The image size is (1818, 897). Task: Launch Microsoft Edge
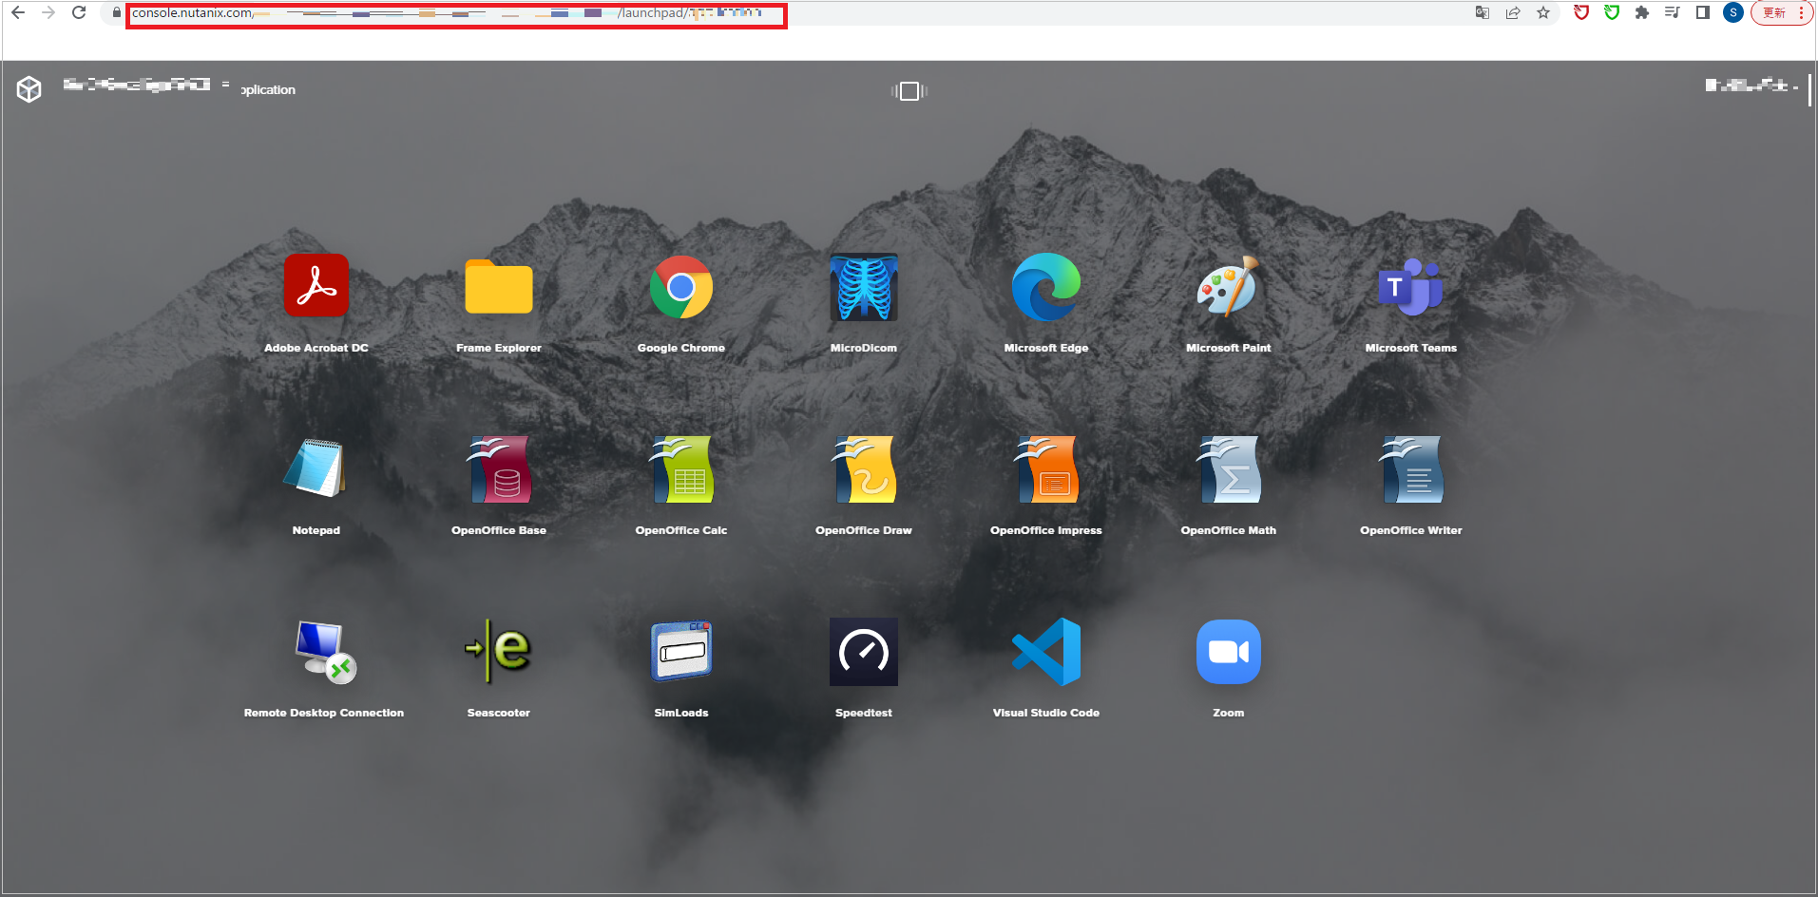click(x=1046, y=286)
